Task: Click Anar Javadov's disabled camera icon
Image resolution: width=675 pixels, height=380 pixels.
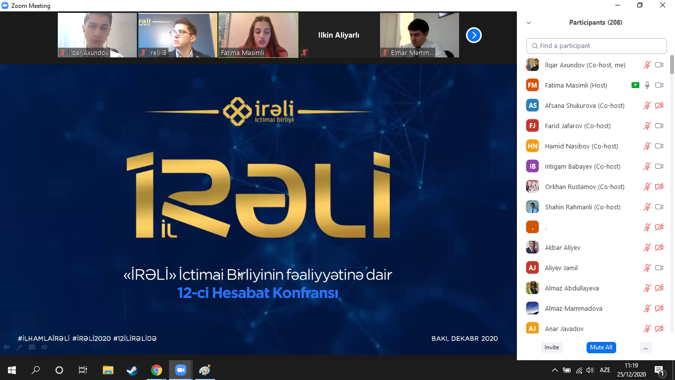Action: tap(659, 329)
